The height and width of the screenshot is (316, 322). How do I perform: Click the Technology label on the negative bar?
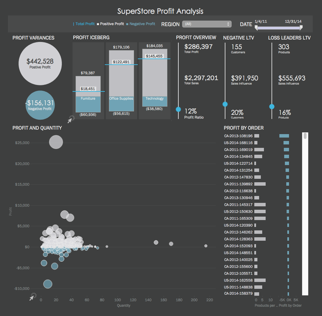(x=155, y=98)
